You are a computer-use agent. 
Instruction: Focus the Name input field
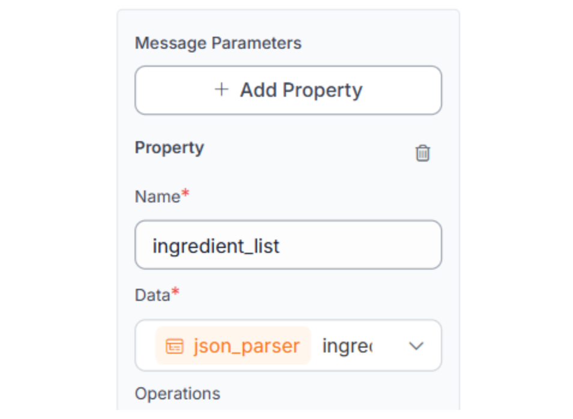pos(288,245)
